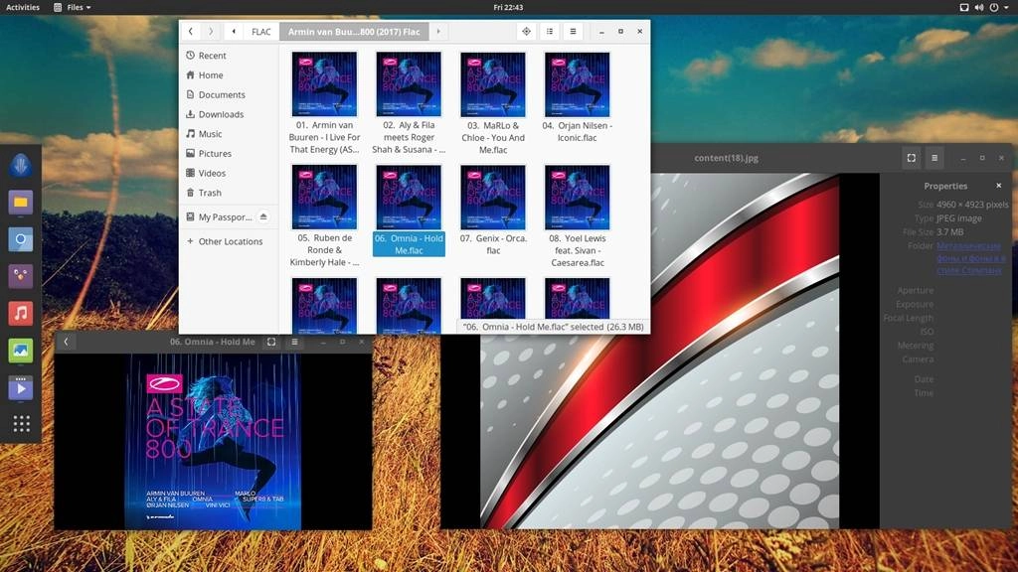Screen dimensions: 1018x572
Task: Open Recent in Files sidebar
Action: click(x=229, y=56)
